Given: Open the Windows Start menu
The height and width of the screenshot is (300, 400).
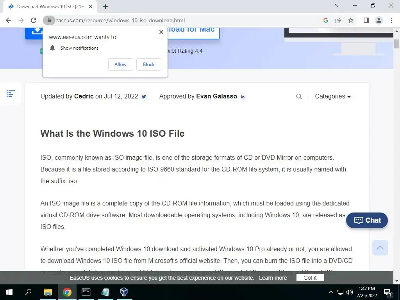Looking at the screenshot, I should point(9,292).
